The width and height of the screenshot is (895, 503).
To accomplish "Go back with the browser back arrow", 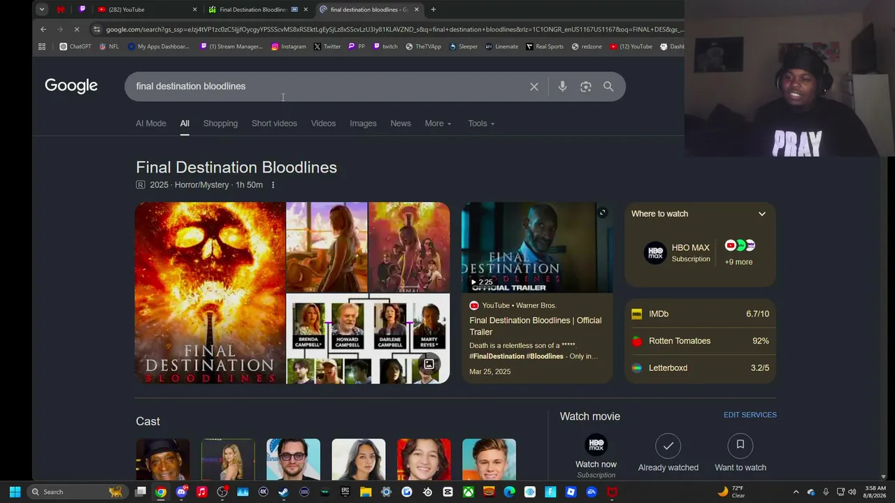I will (x=43, y=29).
